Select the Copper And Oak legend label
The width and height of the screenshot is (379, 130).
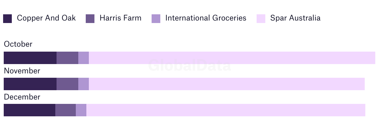click(46, 18)
